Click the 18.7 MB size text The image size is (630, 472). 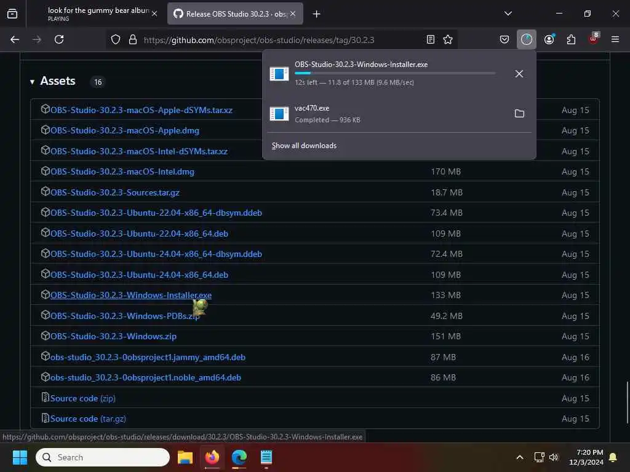click(x=447, y=192)
